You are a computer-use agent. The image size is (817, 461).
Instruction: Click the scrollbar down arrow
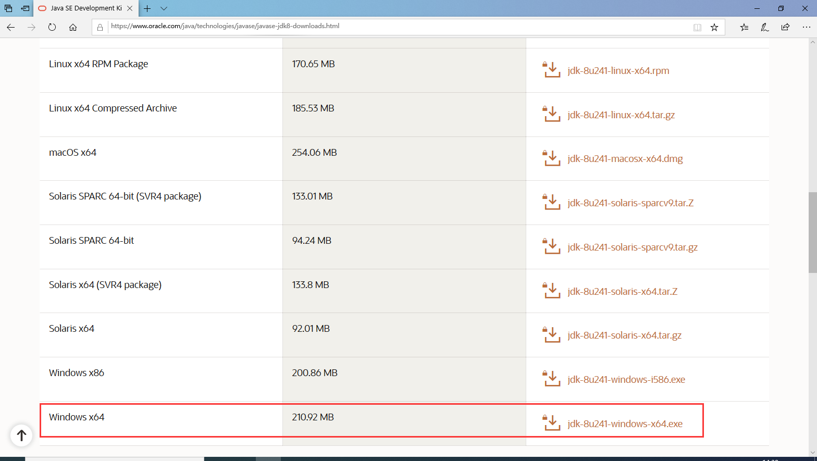click(x=812, y=452)
